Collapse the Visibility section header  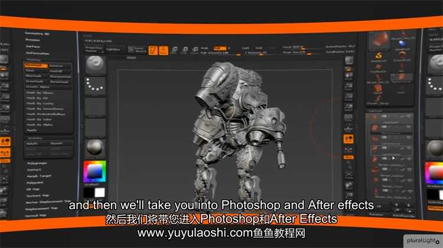[35, 138]
